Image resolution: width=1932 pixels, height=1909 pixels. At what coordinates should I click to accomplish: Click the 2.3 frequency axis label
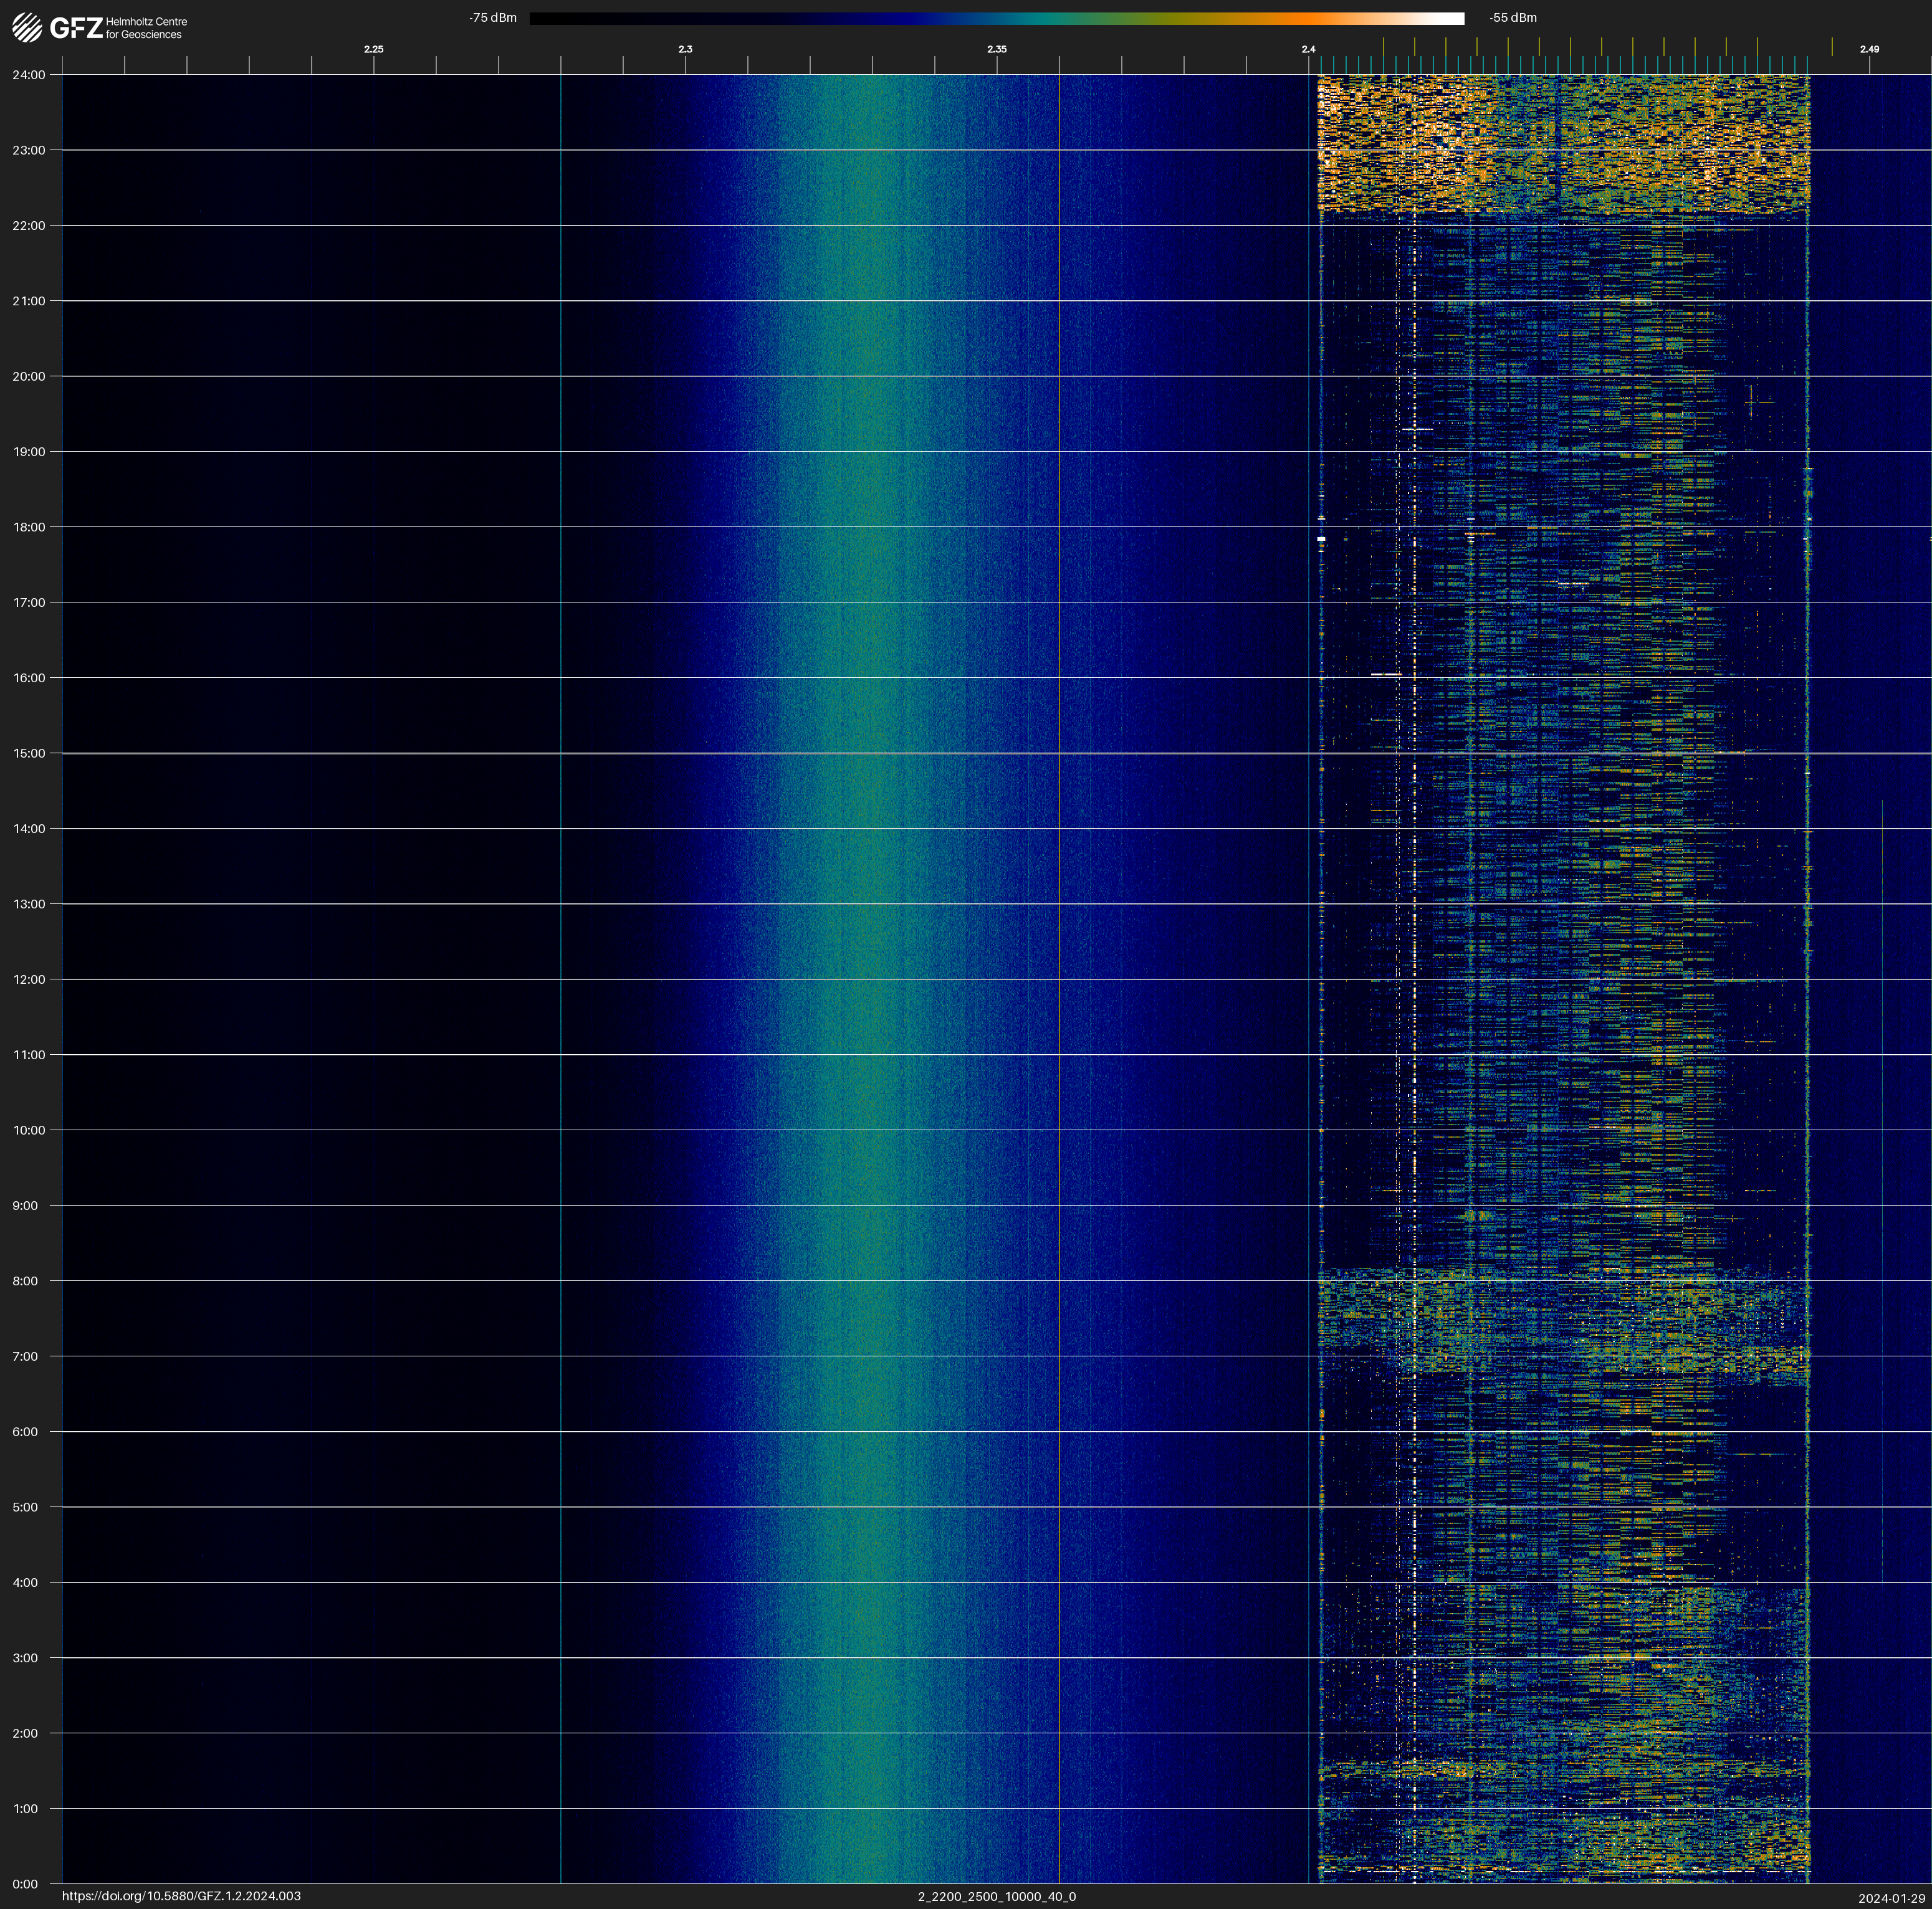(685, 49)
